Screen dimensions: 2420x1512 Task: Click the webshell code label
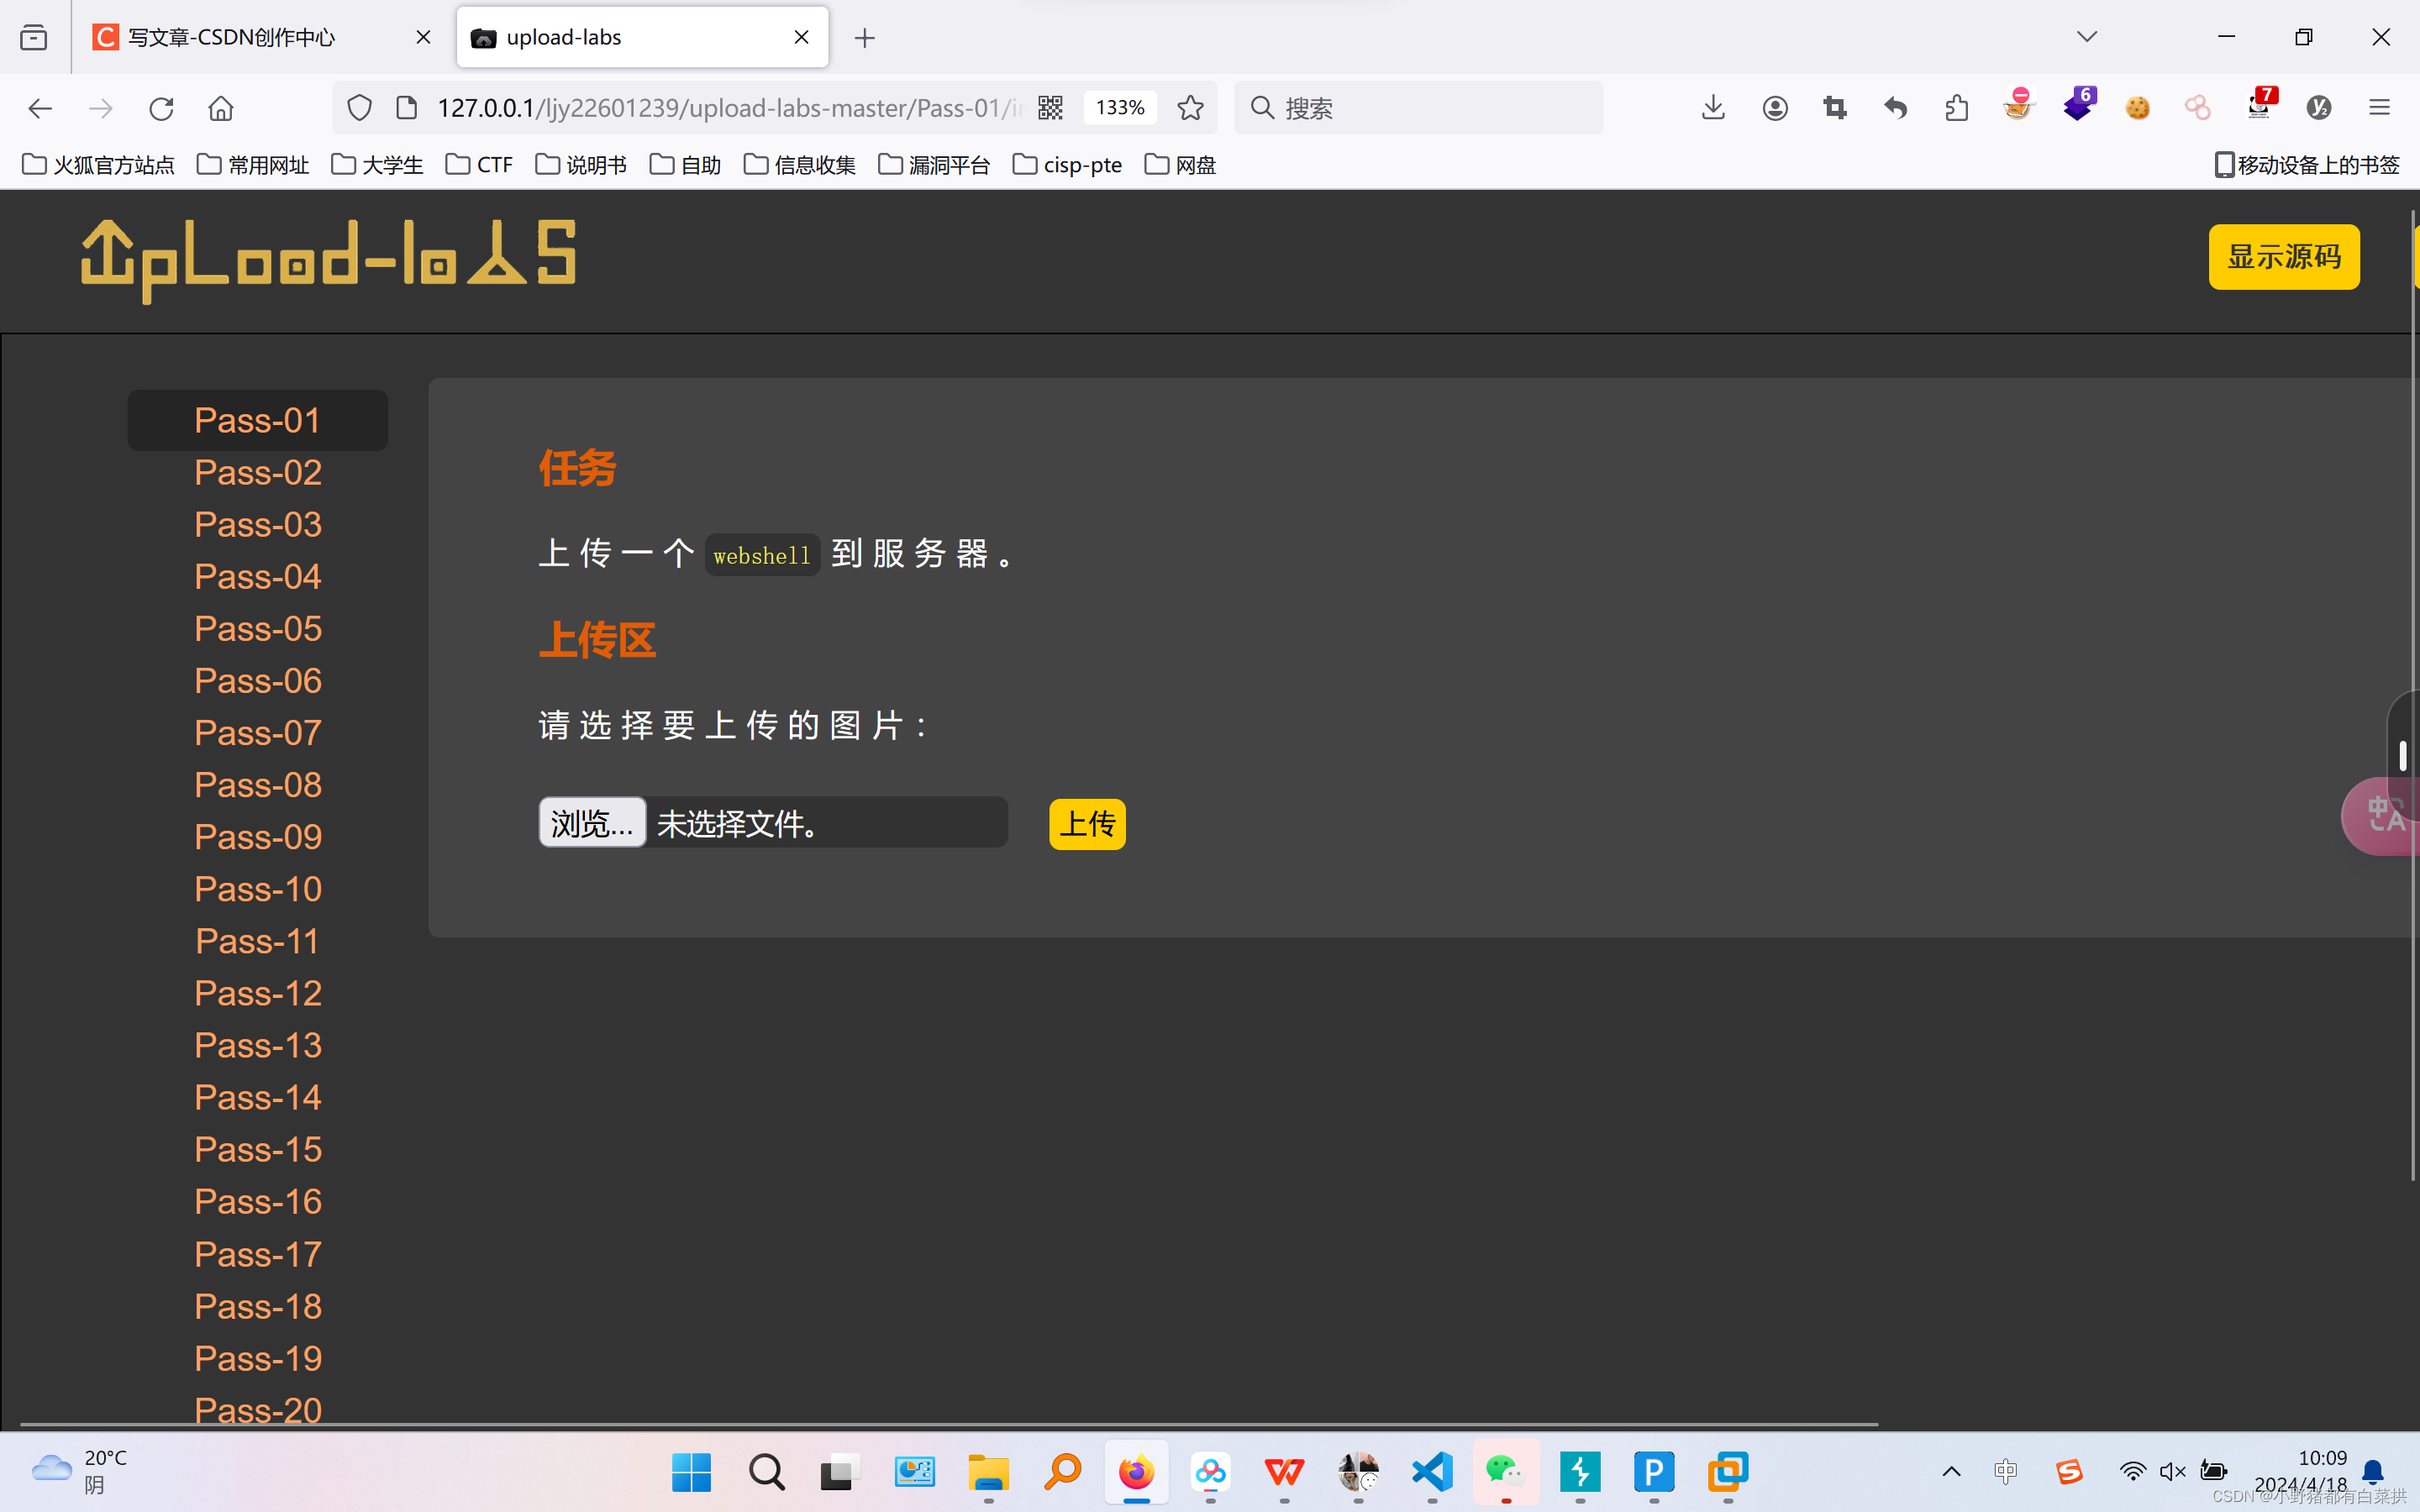pos(762,555)
